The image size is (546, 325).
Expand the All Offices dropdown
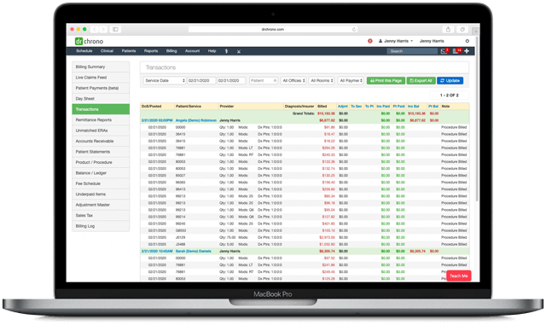click(x=293, y=80)
